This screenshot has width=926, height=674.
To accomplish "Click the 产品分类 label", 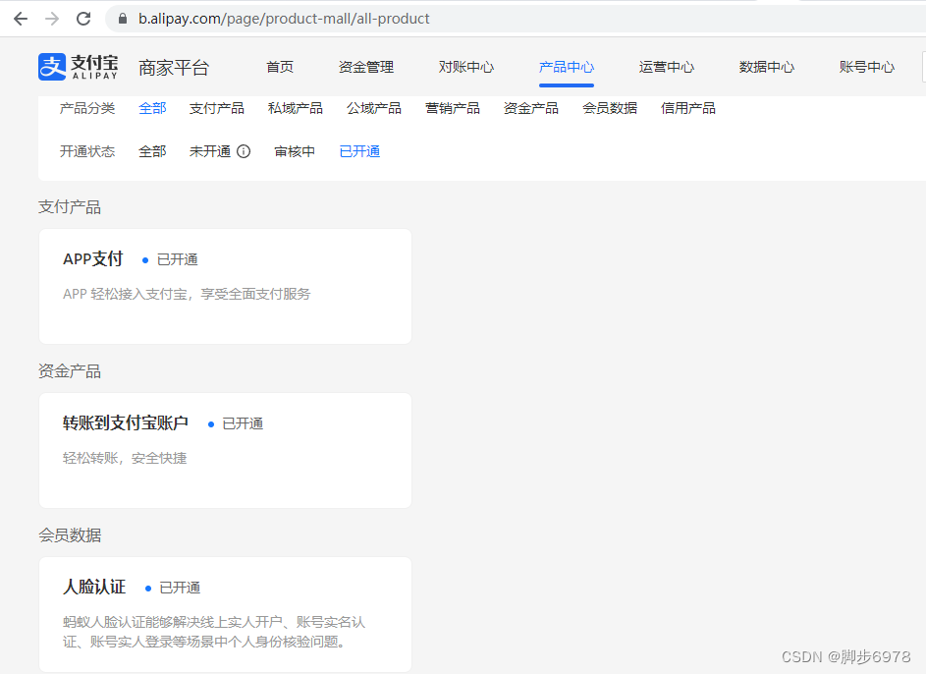I will pyautogui.click(x=87, y=109).
